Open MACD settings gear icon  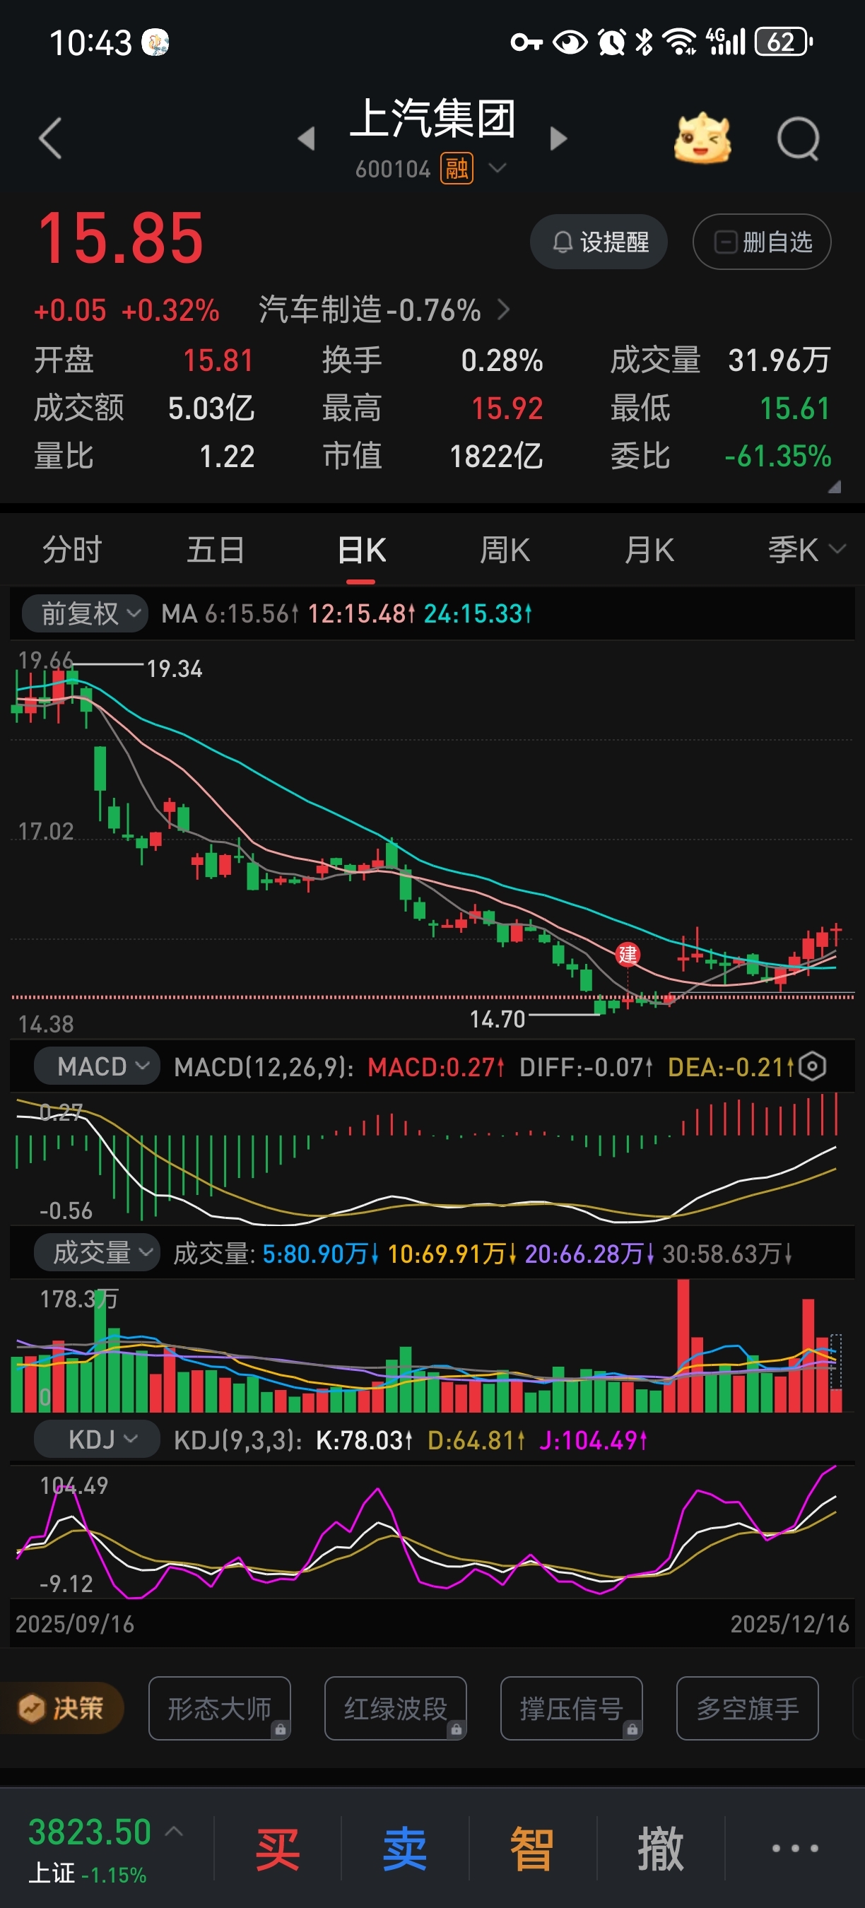(x=813, y=1066)
